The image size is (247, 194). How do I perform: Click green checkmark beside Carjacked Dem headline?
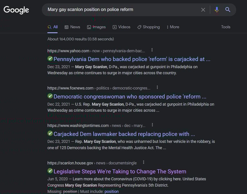pos(50,133)
